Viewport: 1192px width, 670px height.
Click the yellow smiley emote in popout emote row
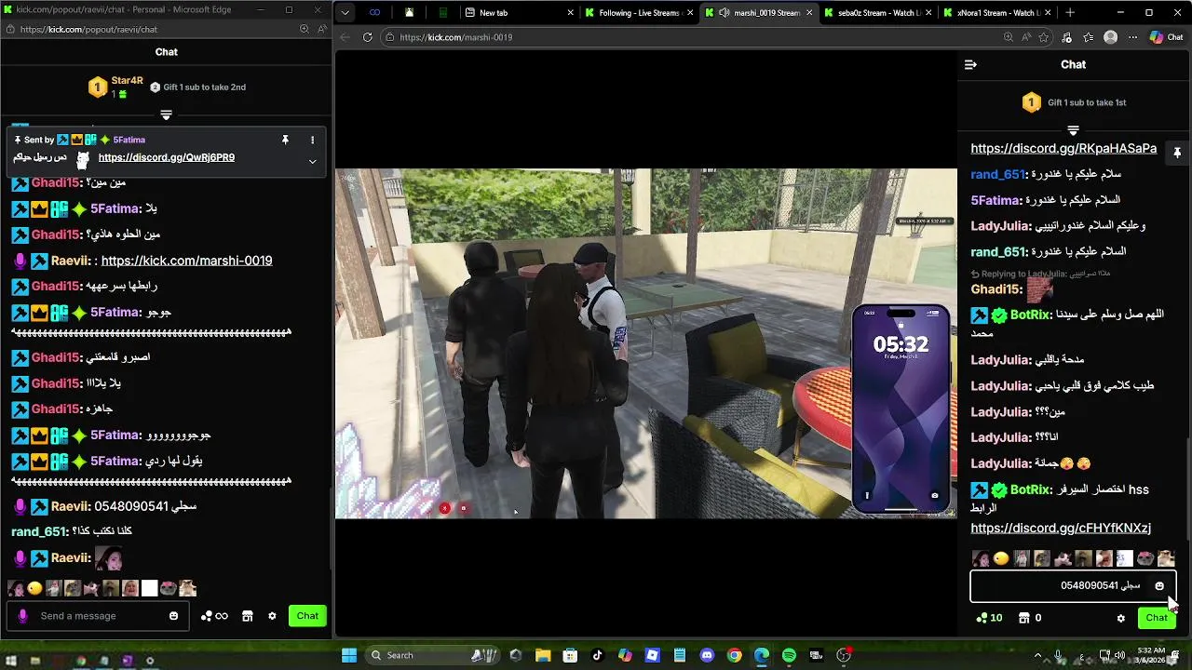(x=35, y=588)
